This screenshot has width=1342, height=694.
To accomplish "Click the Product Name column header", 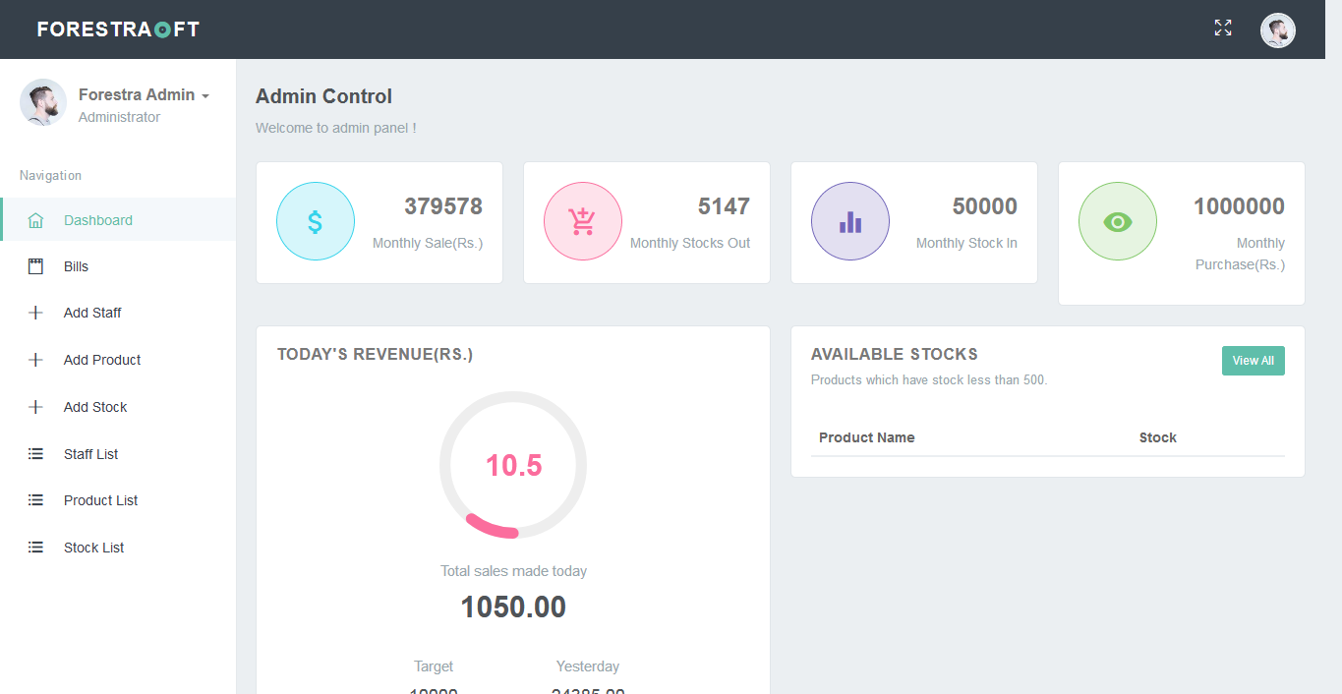I will 866,437.
